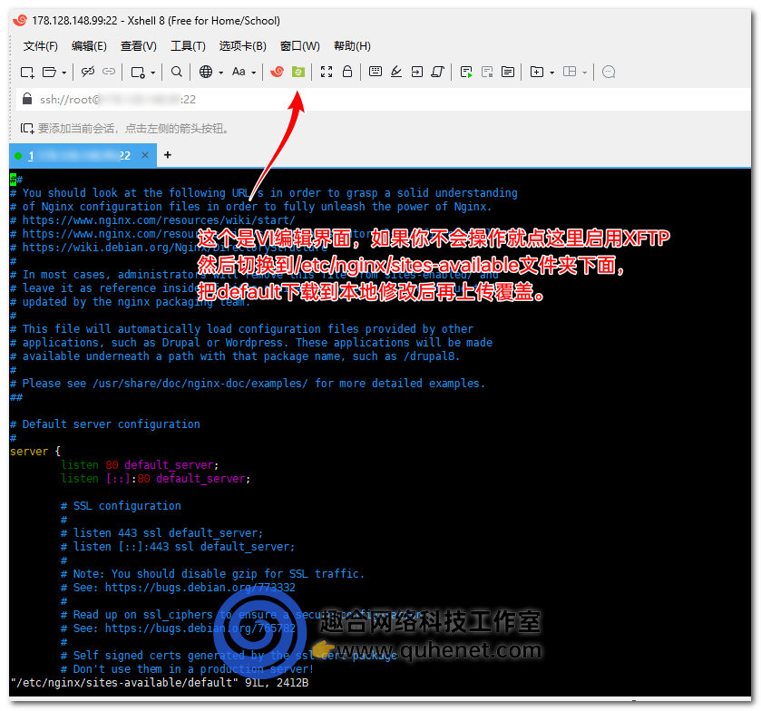
Task: Click https://www.nginx.com/resources/wiki/start/ URL text
Action: [159, 220]
